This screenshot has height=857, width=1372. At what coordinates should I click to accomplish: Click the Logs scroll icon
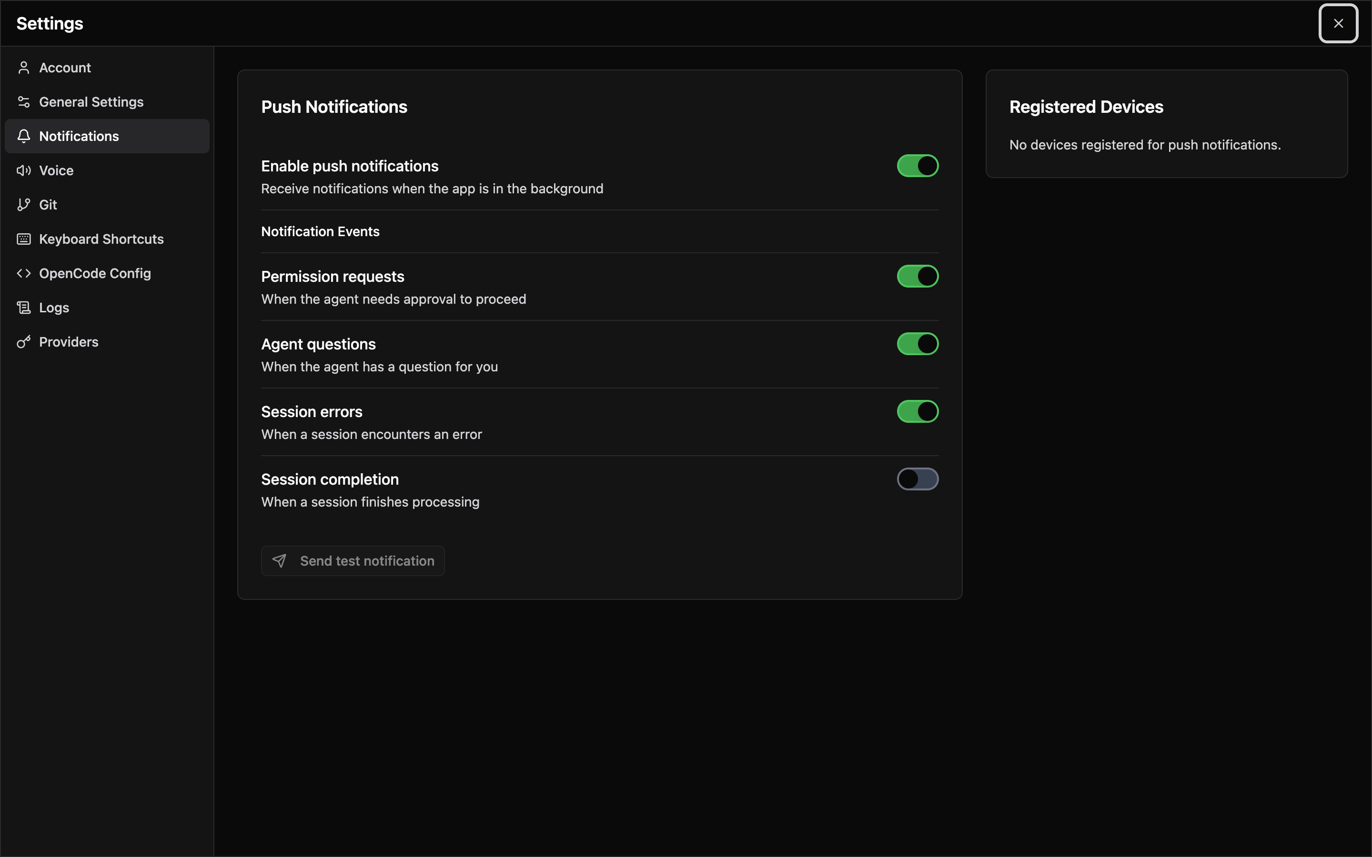pos(24,308)
